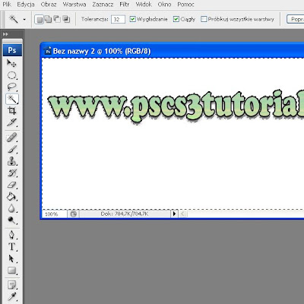Open the Edycja menu
The width and height of the screenshot is (304, 304).
coord(26,5)
